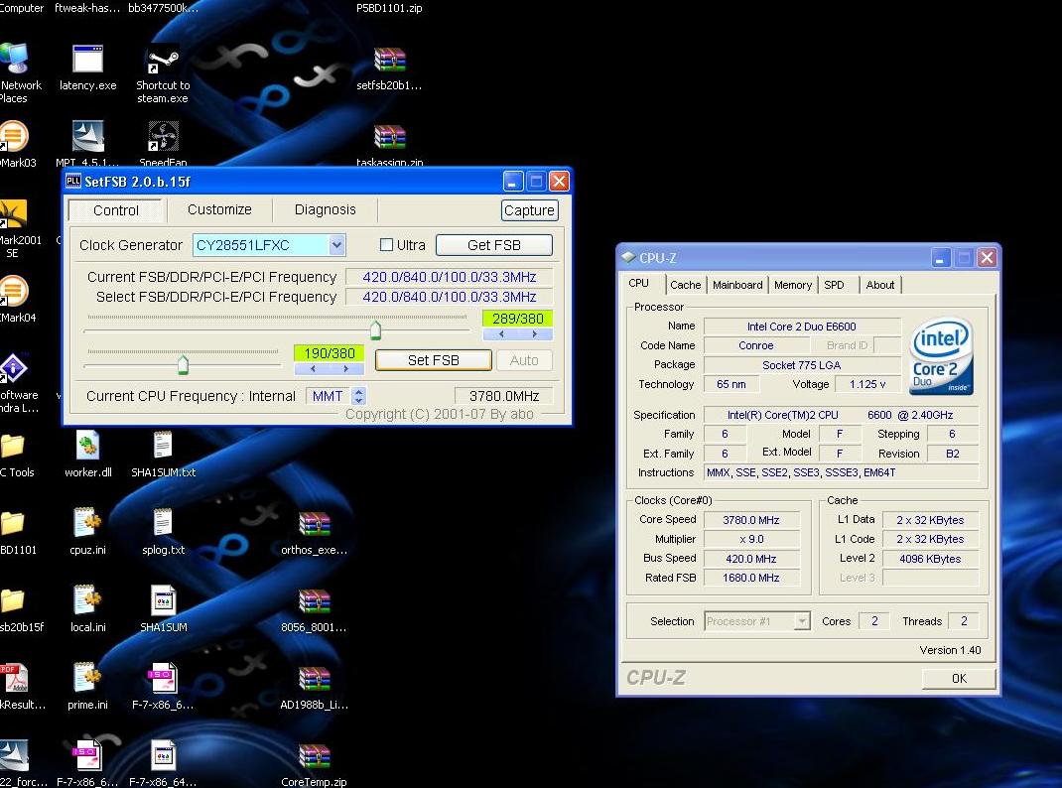Open the 3DMark03 shortcut icon

(14, 137)
